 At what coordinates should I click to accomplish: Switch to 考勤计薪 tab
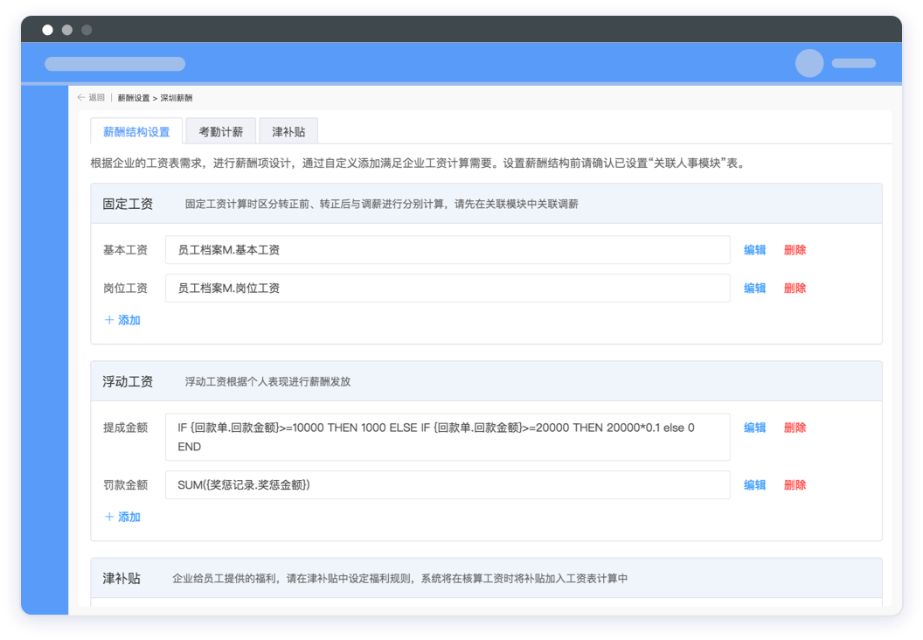tap(221, 131)
